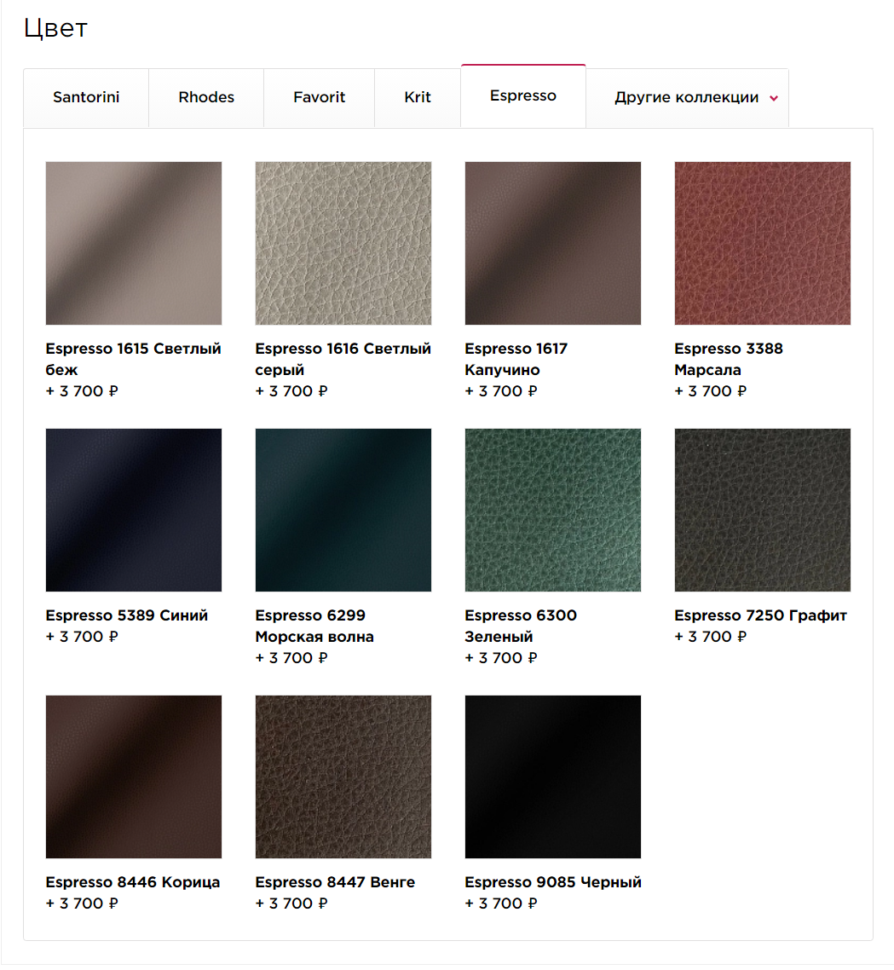This screenshot has width=894, height=970.
Task: Pick the Espresso 8447 Венге swatch
Action: click(x=343, y=777)
